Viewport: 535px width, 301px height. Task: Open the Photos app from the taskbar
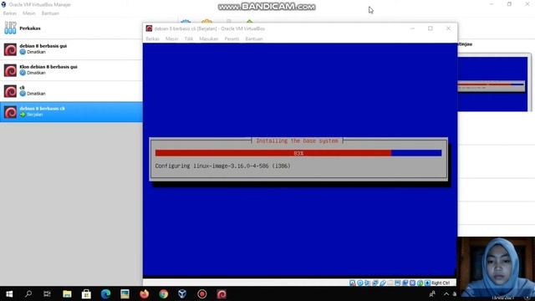[x=125, y=293]
